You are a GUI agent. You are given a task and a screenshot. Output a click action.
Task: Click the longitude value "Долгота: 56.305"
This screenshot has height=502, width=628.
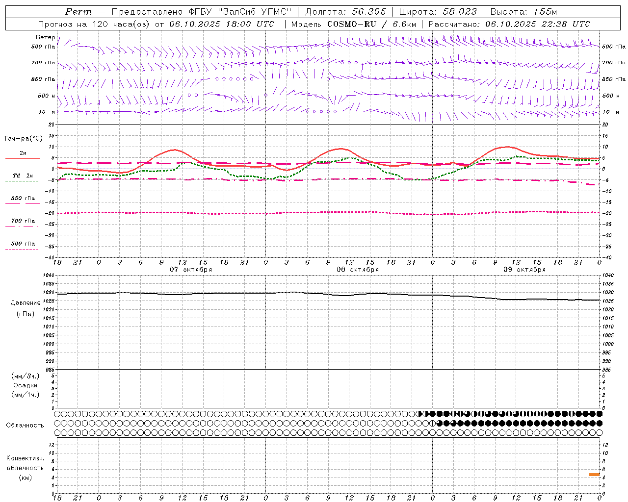pyautogui.click(x=345, y=12)
